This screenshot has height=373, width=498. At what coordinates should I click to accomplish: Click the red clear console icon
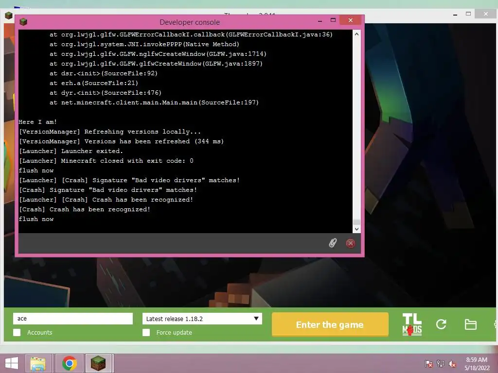350,243
